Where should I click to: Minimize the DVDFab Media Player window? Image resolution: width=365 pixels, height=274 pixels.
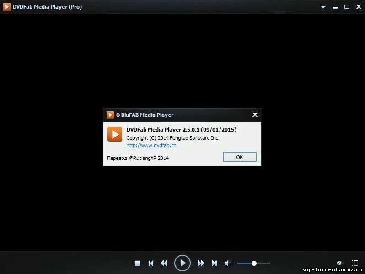(335, 8)
